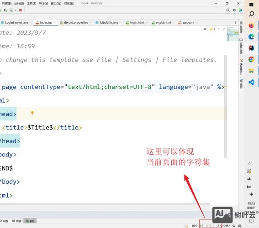Show hidden tray icons chevron
The height and width of the screenshot is (228, 259).
click(x=249, y=164)
